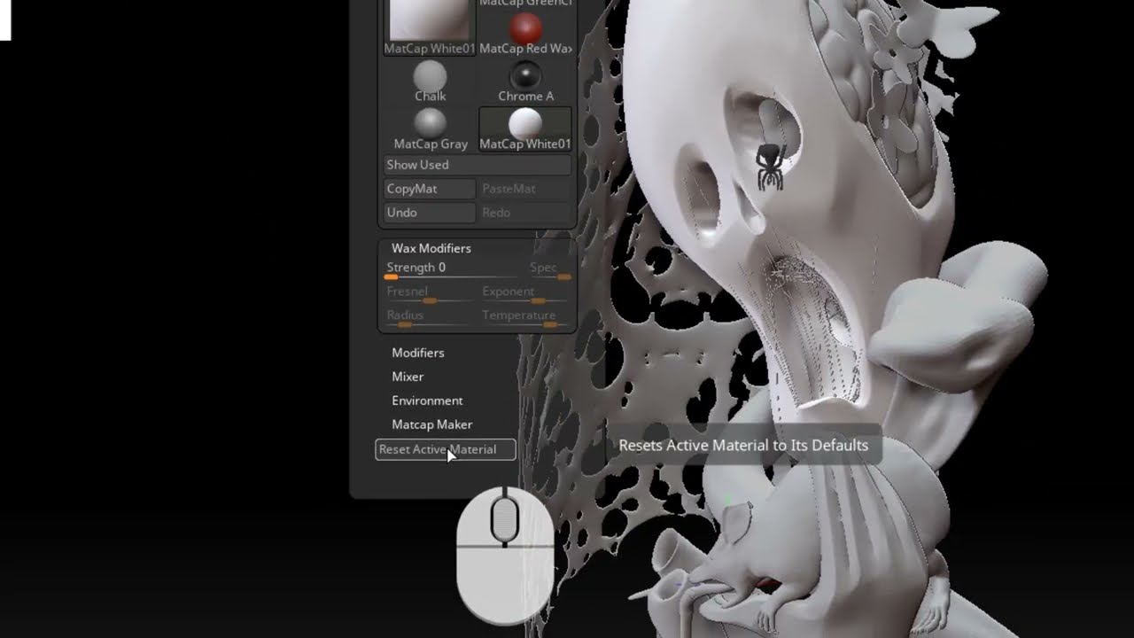
Task: Click the CopyMat button
Action: pos(430,189)
